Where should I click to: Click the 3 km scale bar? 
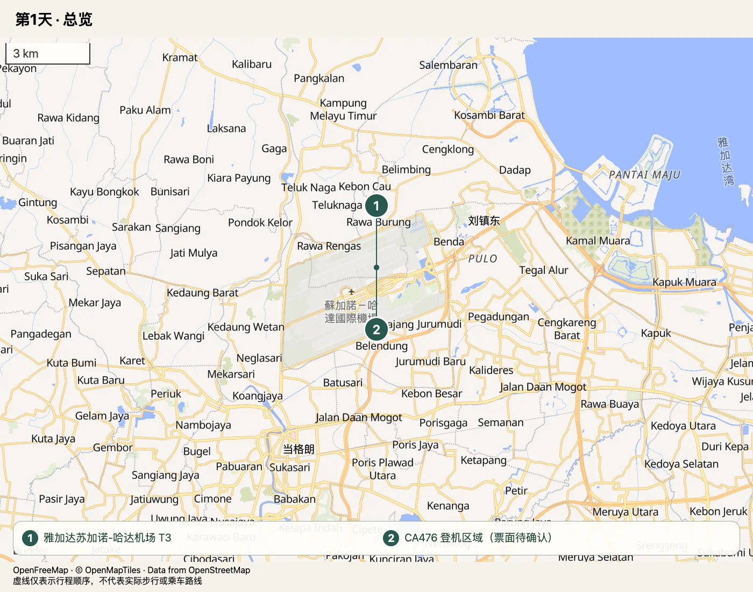(48, 53)
